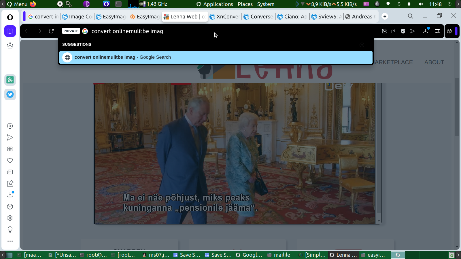
Task: Click the clock showing 11:48
Action: pyautogui.click(x=435, y=4)
